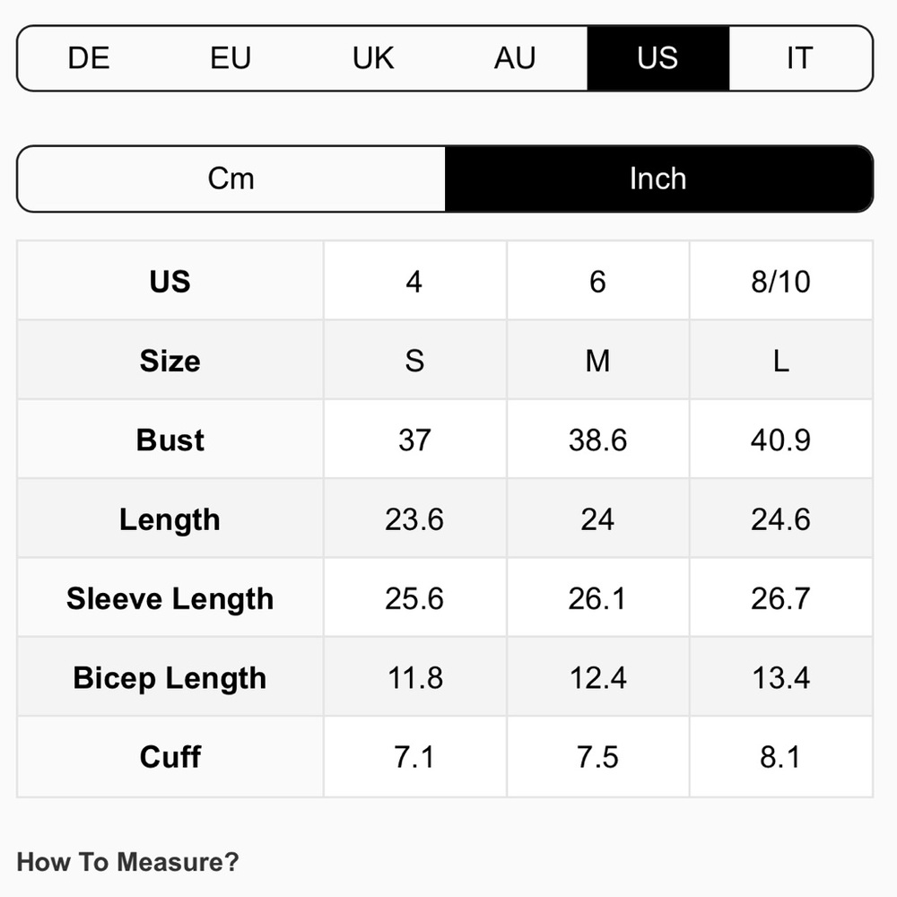Click the 38.6 bust measurement cell
The width and height of the screenshot is (897, 897).
[597, 440]
